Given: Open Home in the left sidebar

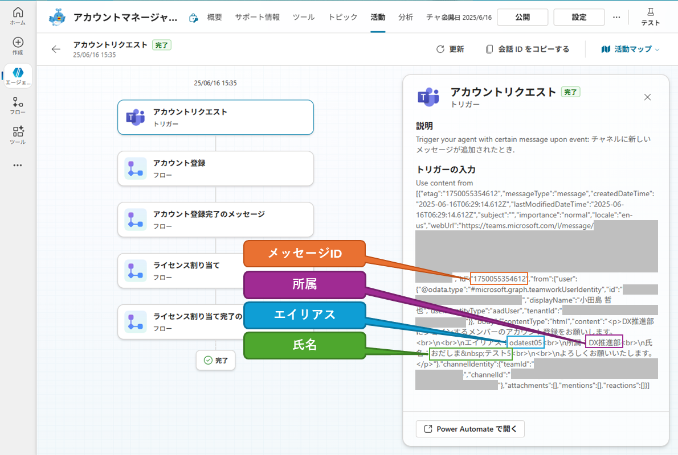Looking at the screenshot, I should [x=18, y=16].
